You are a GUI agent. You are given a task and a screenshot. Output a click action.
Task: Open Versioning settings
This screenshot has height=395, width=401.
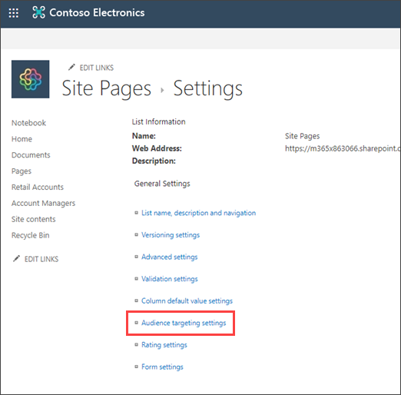coord(171,235)
